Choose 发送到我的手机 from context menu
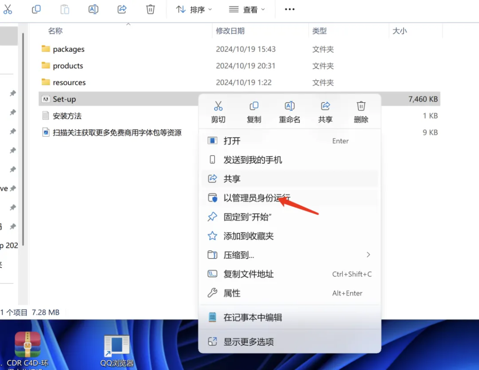 tap(290, 160)
